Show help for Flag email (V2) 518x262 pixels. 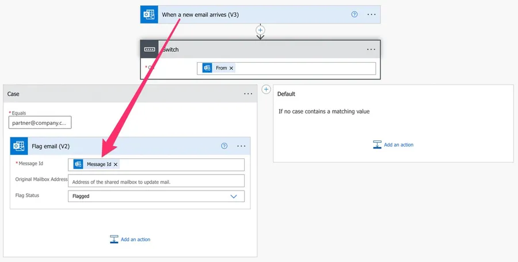click(x=224, y=146)
